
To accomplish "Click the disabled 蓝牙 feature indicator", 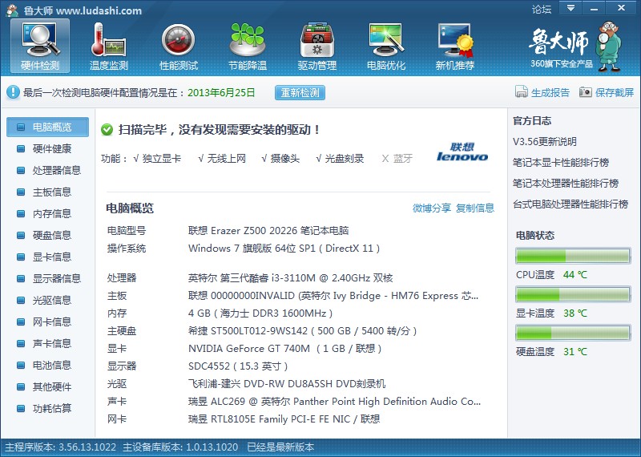I will click(x=397, y=158).
